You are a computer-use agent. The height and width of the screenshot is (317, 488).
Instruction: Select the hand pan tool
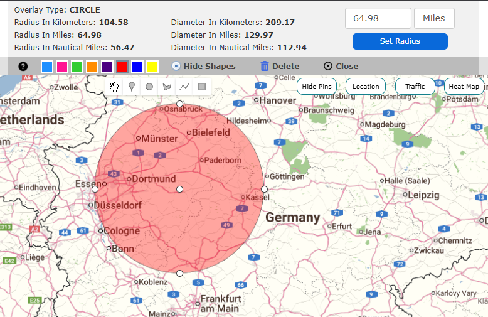tap(114, 87)
